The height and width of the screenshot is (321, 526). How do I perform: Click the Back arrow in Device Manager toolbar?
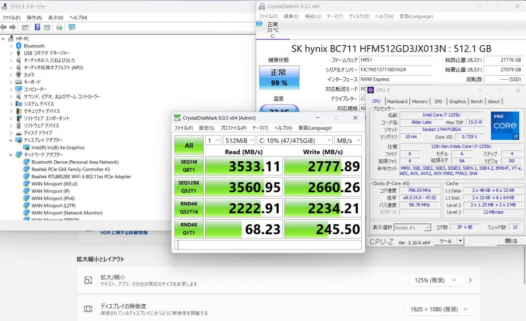pyautogui.click(x=4, y=27)
